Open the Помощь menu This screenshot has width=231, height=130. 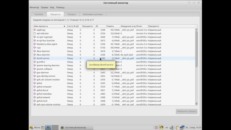(x=60, y=7)
